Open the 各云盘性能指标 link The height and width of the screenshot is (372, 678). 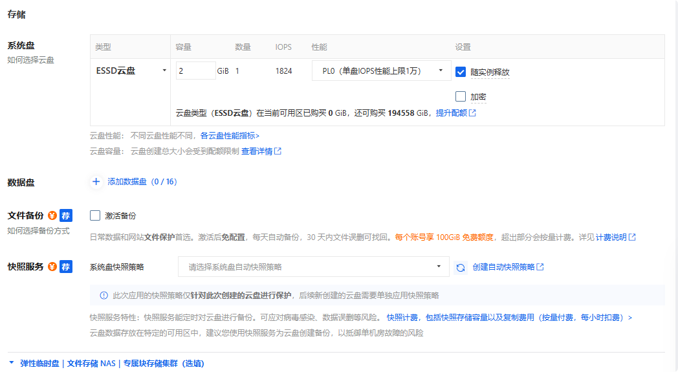coord(230,136)
